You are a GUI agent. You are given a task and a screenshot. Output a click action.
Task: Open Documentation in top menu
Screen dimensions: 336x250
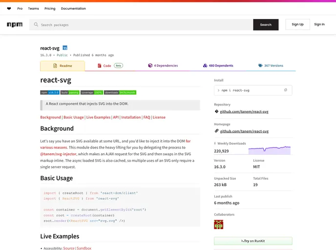point(73,9)
